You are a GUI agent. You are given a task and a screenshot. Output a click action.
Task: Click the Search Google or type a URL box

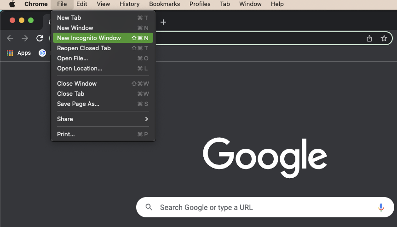[x=265, y=207]
